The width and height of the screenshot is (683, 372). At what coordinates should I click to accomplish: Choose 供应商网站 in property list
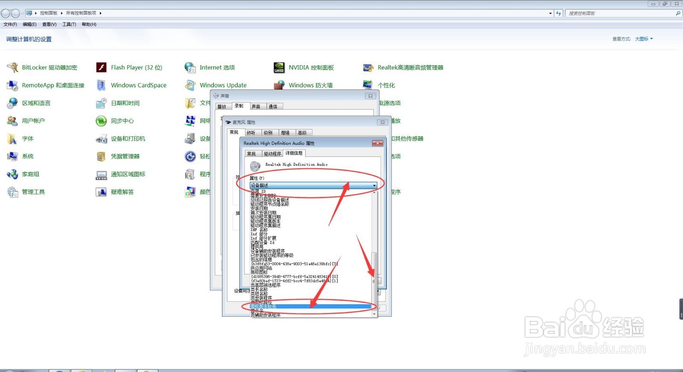pyautogui.click(x=261, y=268)
